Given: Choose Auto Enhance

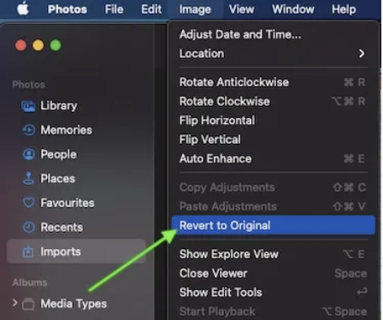Looking at the screenshot, I should 273,158.
